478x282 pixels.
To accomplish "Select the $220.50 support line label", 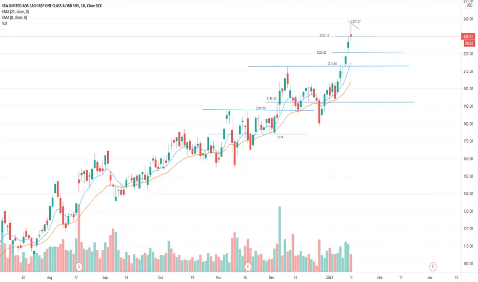I will coord(321,53).
